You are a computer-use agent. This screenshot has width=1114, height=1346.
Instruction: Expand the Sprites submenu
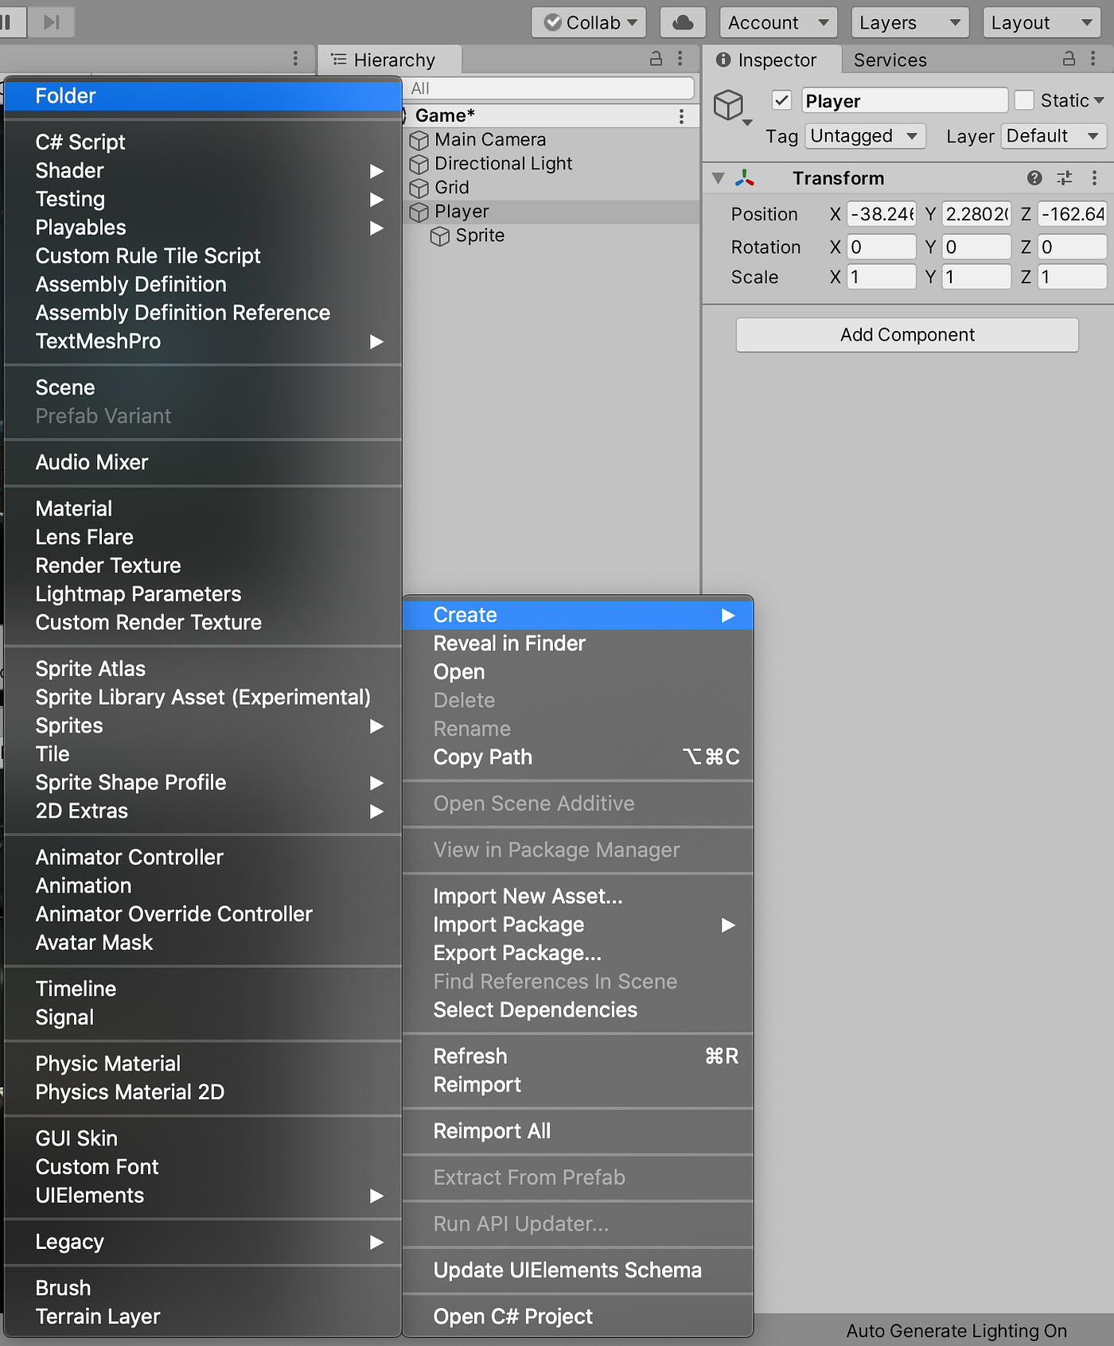pos(203,726)
